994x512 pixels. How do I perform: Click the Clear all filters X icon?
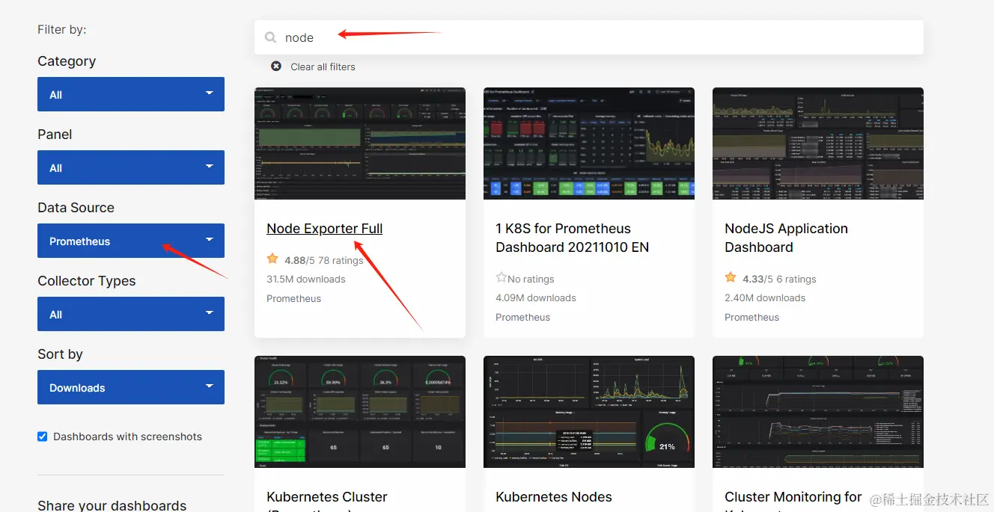276,67
